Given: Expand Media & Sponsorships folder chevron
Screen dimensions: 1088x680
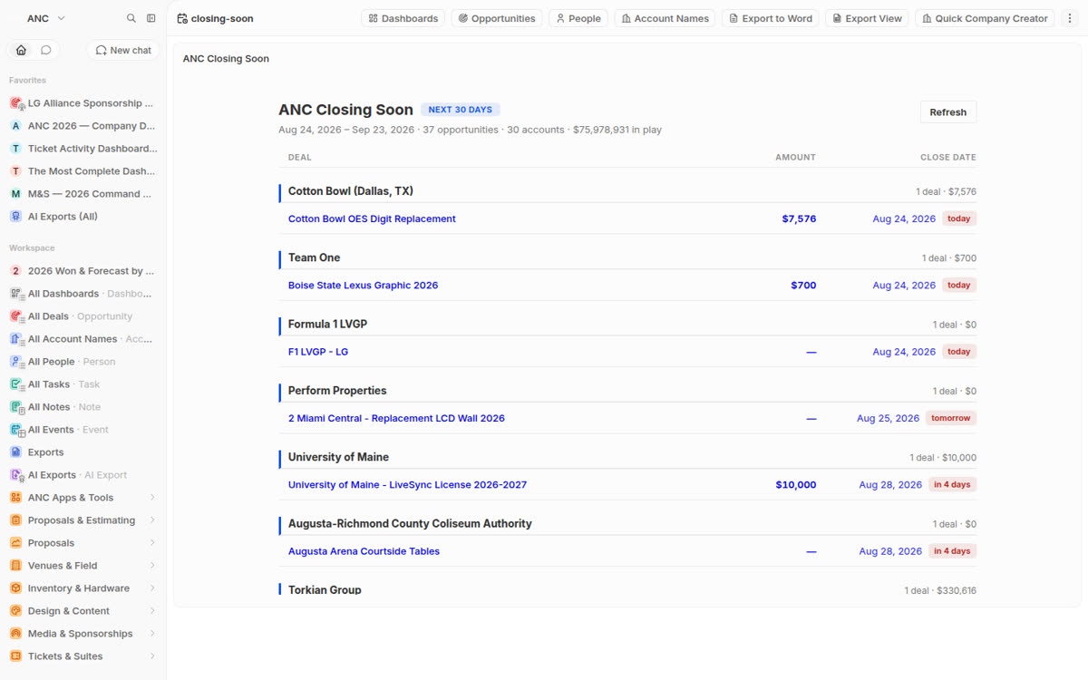Looking at the screenshot, I should point(152,634).
